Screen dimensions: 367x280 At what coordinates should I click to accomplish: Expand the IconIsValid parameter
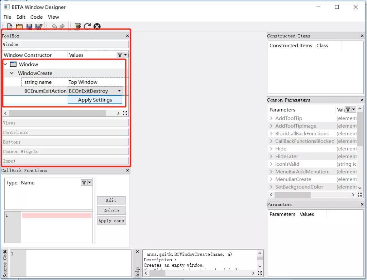pos(271,164)
